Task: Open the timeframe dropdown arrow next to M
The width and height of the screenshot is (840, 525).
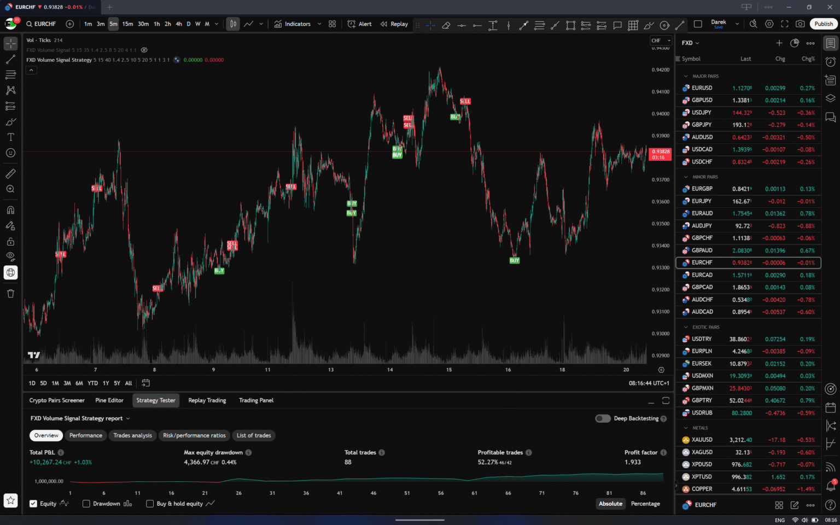Action: tap(216, 24)
